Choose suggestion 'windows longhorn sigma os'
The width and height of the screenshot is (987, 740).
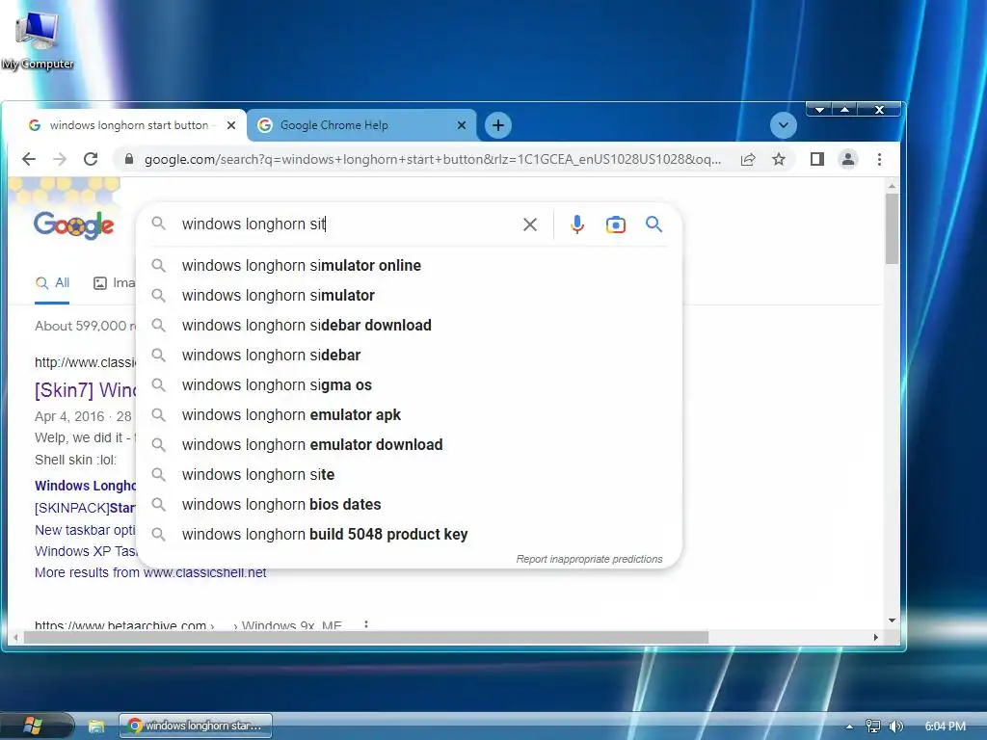tap(409, 385)
